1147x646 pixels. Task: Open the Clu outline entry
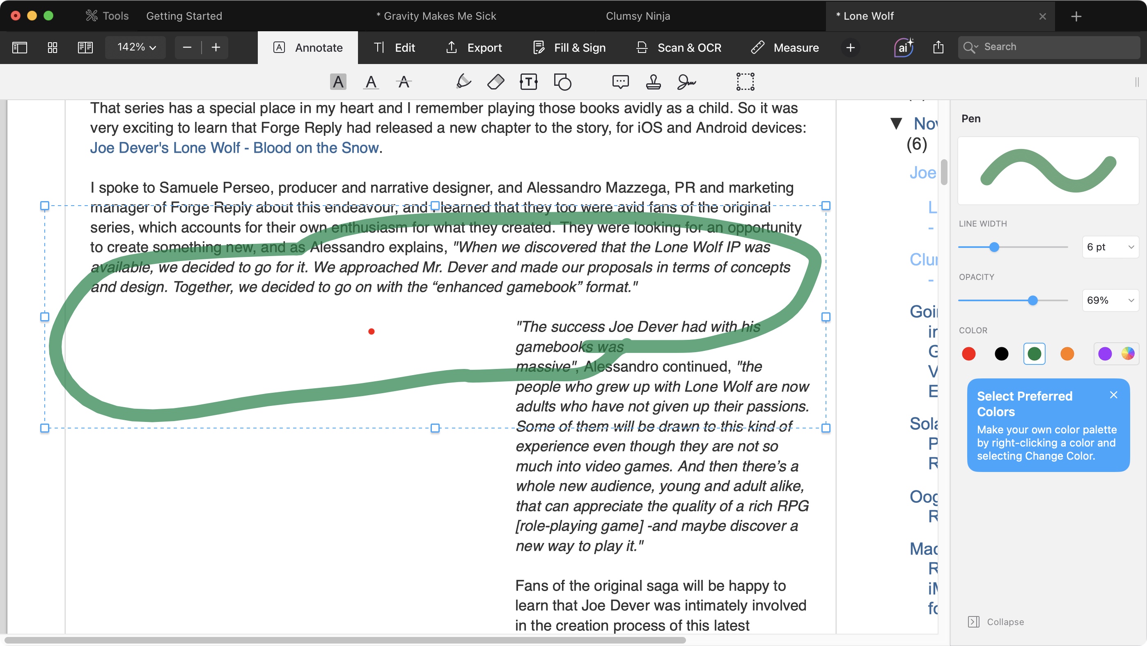point(924,259)
